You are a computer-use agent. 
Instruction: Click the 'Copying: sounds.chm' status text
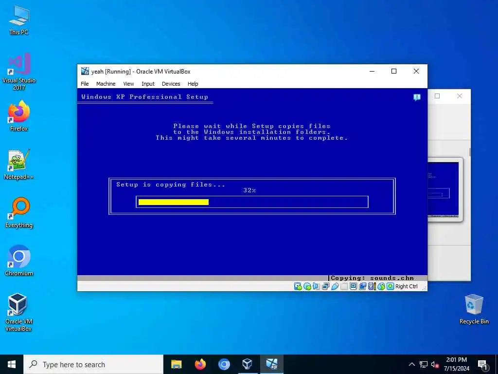click(372, 278)
